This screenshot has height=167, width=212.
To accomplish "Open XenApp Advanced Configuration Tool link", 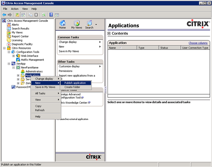I will [x=72, y=96].
